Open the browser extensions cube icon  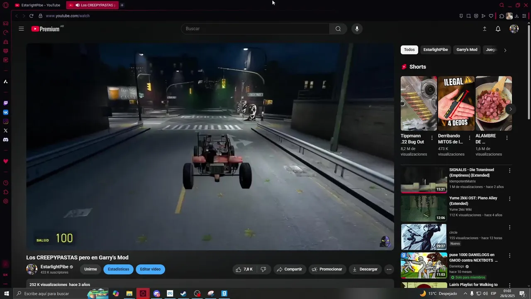click(502, 16)
